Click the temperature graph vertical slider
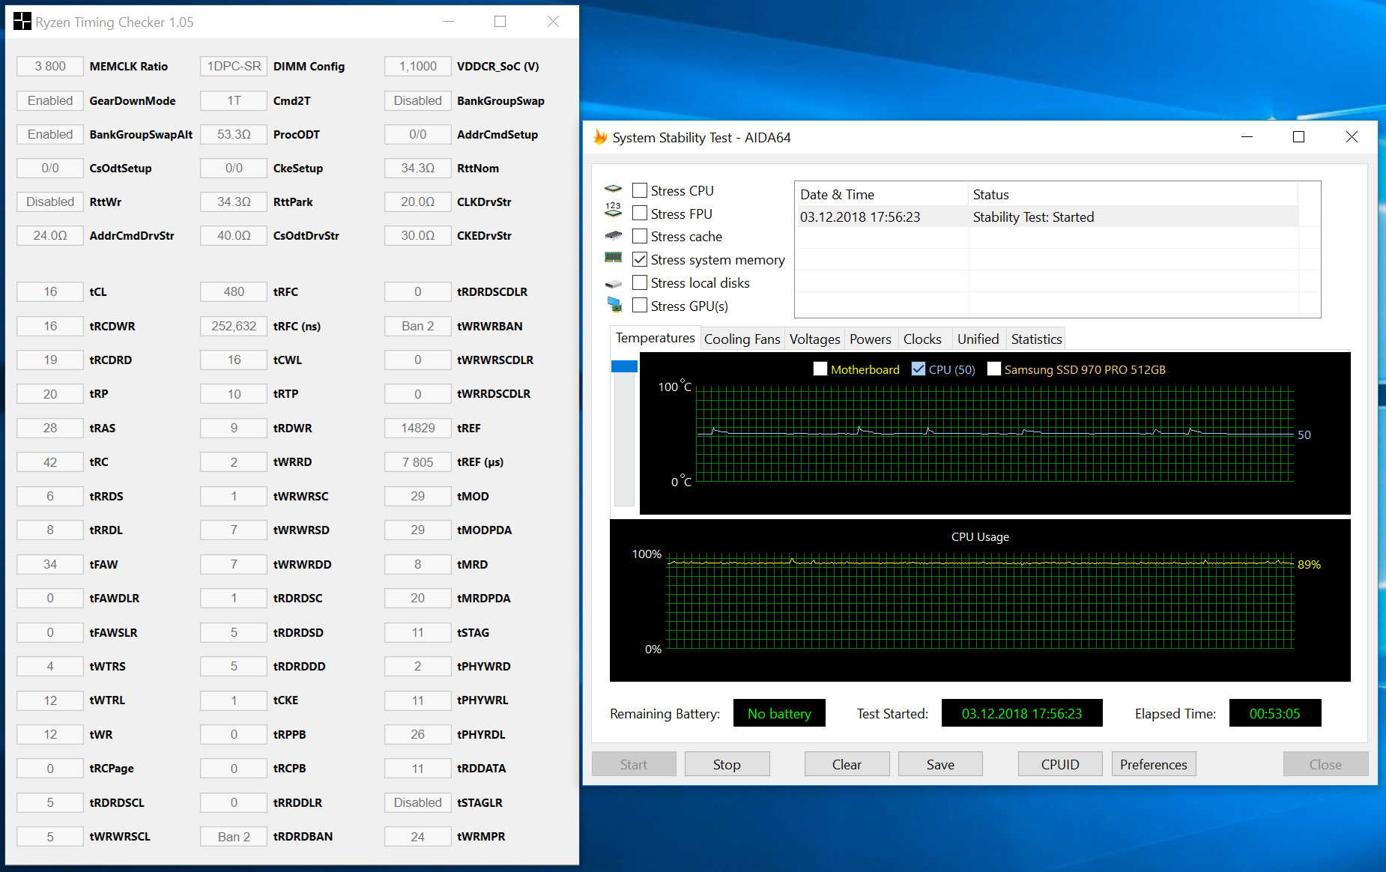 click(x=624, y=433)
